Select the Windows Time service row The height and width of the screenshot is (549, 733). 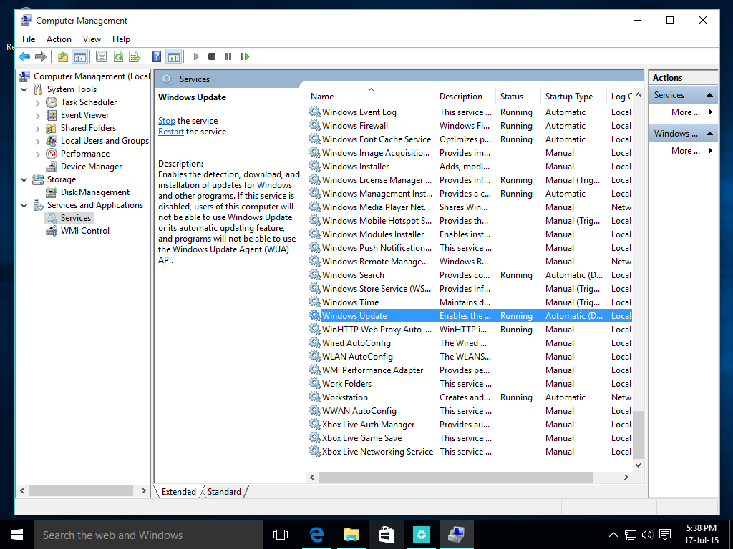[x=470, y=302]
